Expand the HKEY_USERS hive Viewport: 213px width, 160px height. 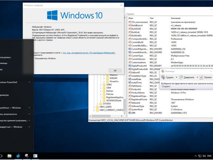pos(94,107)
